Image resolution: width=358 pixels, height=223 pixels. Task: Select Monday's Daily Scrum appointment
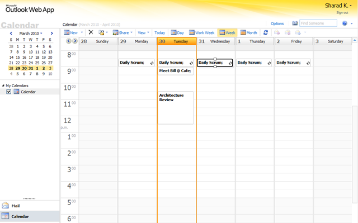136,63
